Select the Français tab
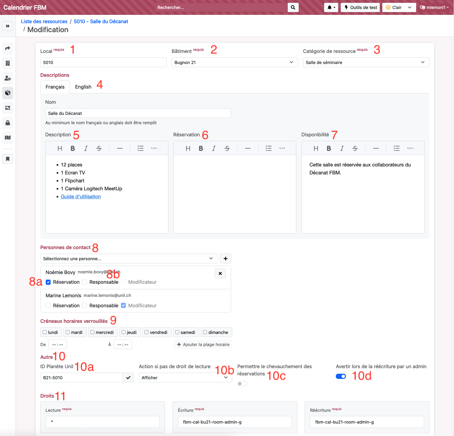This screenshot has height=436, width=454. tap(55, 87)
